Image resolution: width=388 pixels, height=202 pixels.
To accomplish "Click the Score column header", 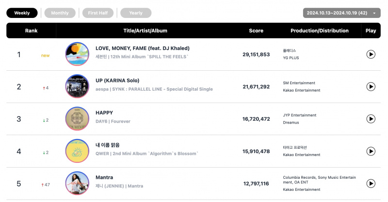I will pyautogui.click(x=256, y=31).
